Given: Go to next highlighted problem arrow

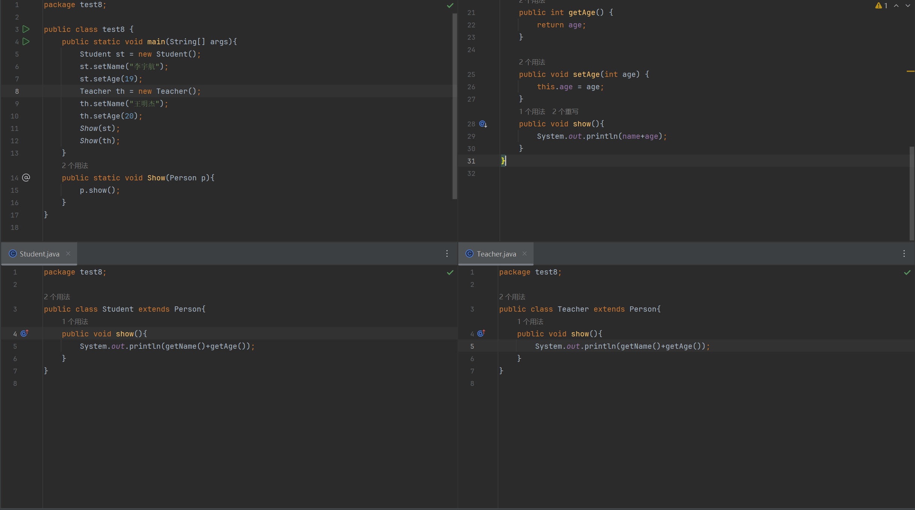Looking at the screenshot, I should pyautogui.click(x=908, y=6).
